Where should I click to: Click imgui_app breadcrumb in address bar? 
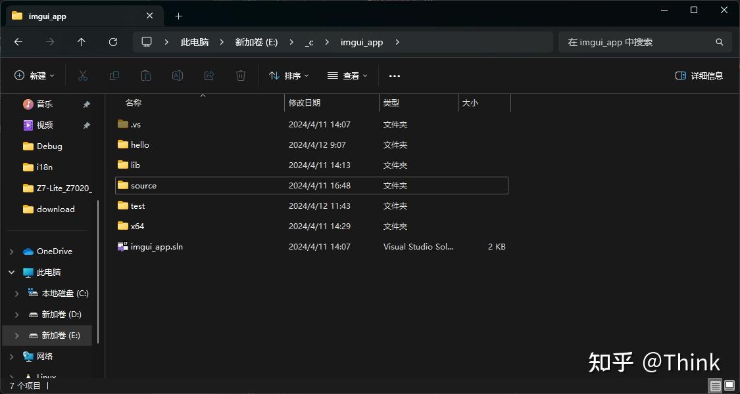click(362, 42)
